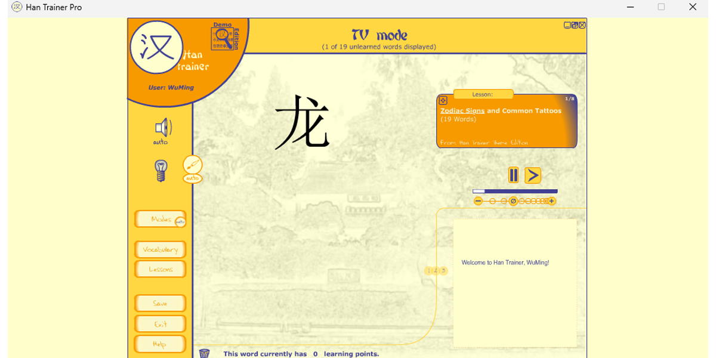This screenshot has height=358, width=716.
Task: Open the Lessons selector
Action: pos(159,269)
